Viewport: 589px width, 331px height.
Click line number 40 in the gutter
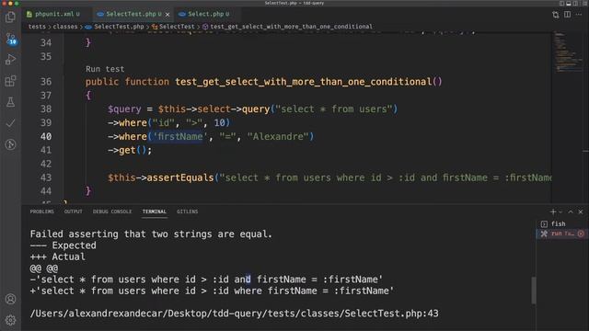(x=46, y=137)
